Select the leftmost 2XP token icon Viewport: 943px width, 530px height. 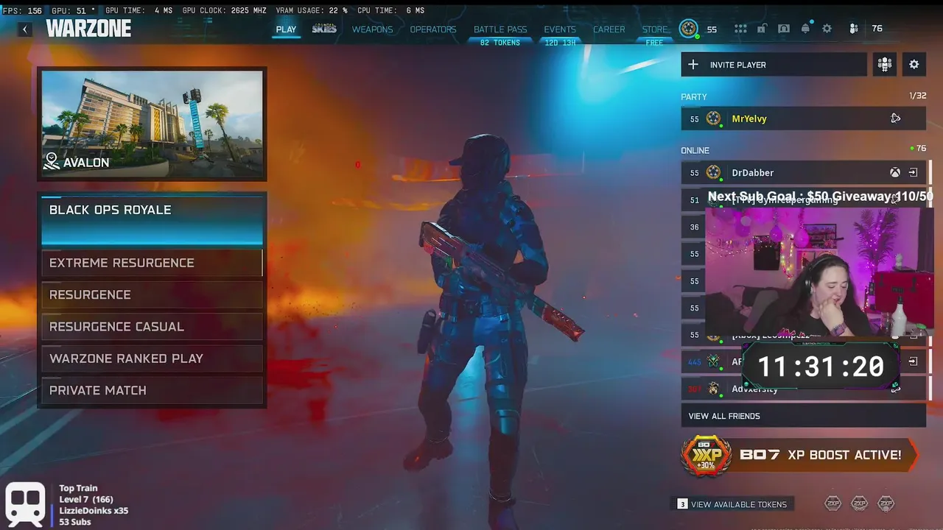pos(832,504)
